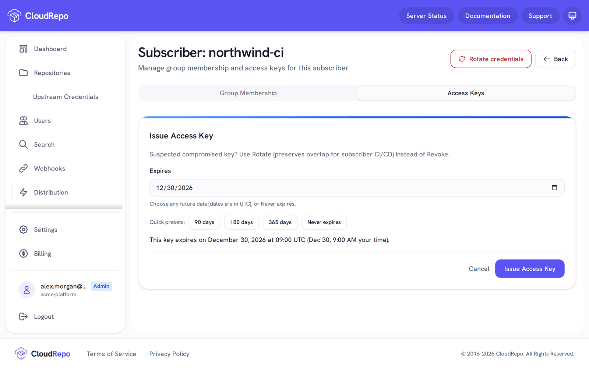Screen dimensions: 589x368
Task: Click the rotate arrows icon in Rotate credentials
Action: pos(462,59)
